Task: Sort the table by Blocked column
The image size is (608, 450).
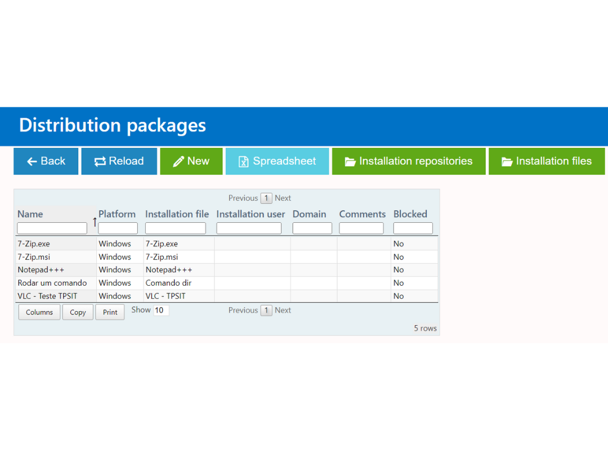Action: point(410,214)
